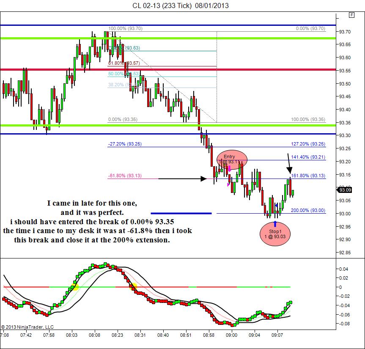Click the 92.85 price axis label

(345, 253)
